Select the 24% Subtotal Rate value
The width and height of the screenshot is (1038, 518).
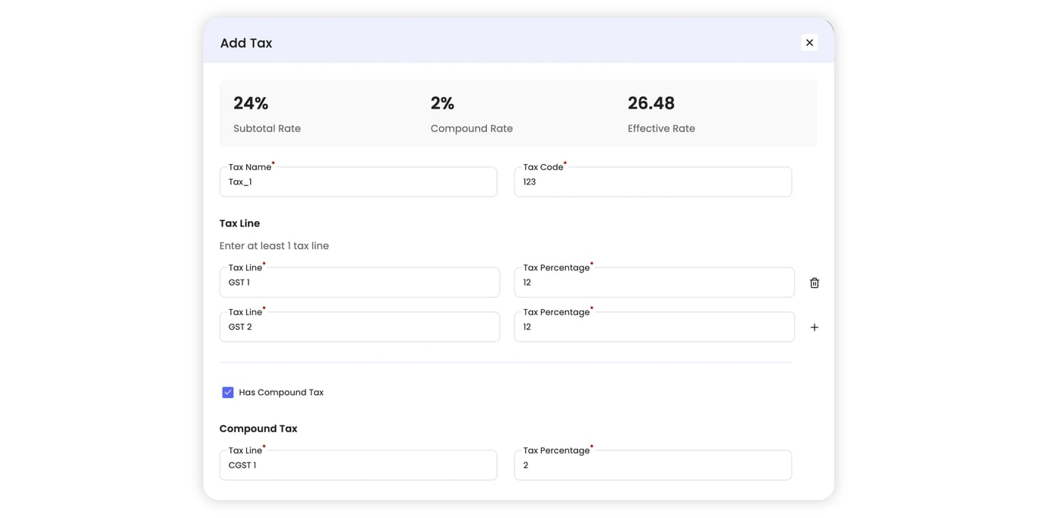click(x=250, y=103)
